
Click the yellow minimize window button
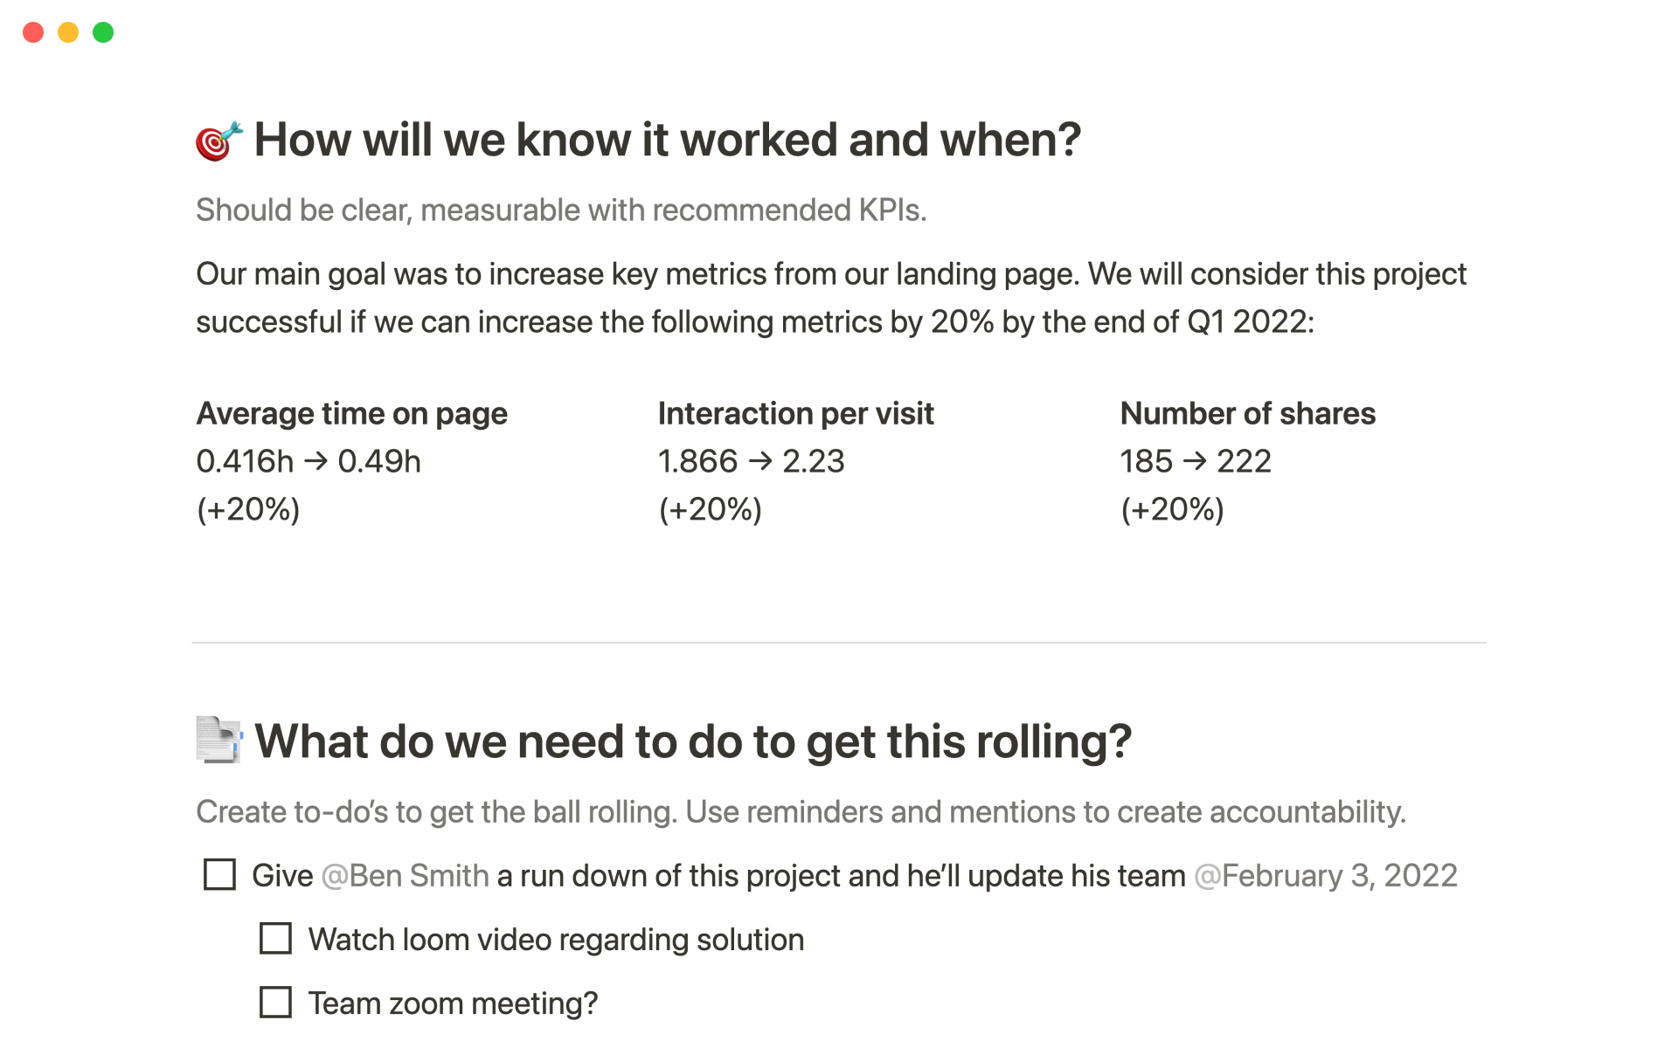tap(68, 32)
